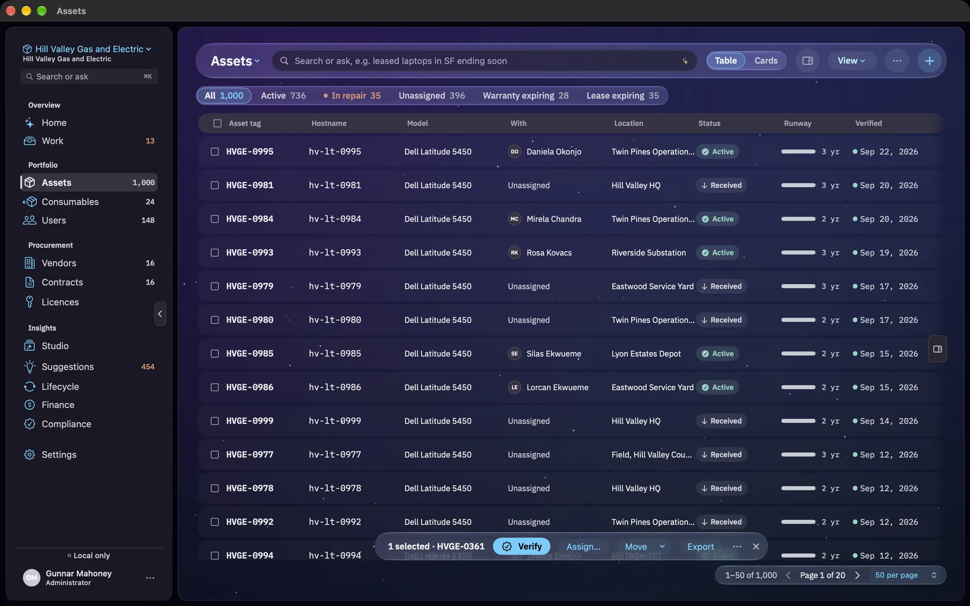Click the sidebar Search or ask field
The height and width of the screenshot is (606, 970).
(x=89, y=77)
